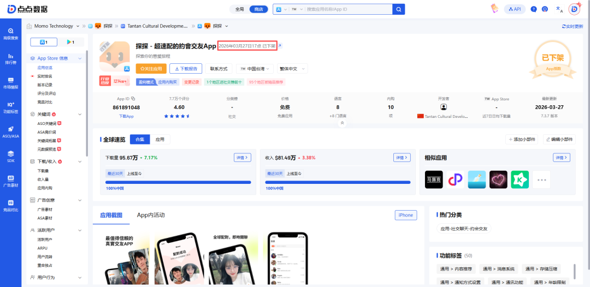Copy App ID using copy icon
The width and height of the screenshot is (590, 287).
(133, 99)
